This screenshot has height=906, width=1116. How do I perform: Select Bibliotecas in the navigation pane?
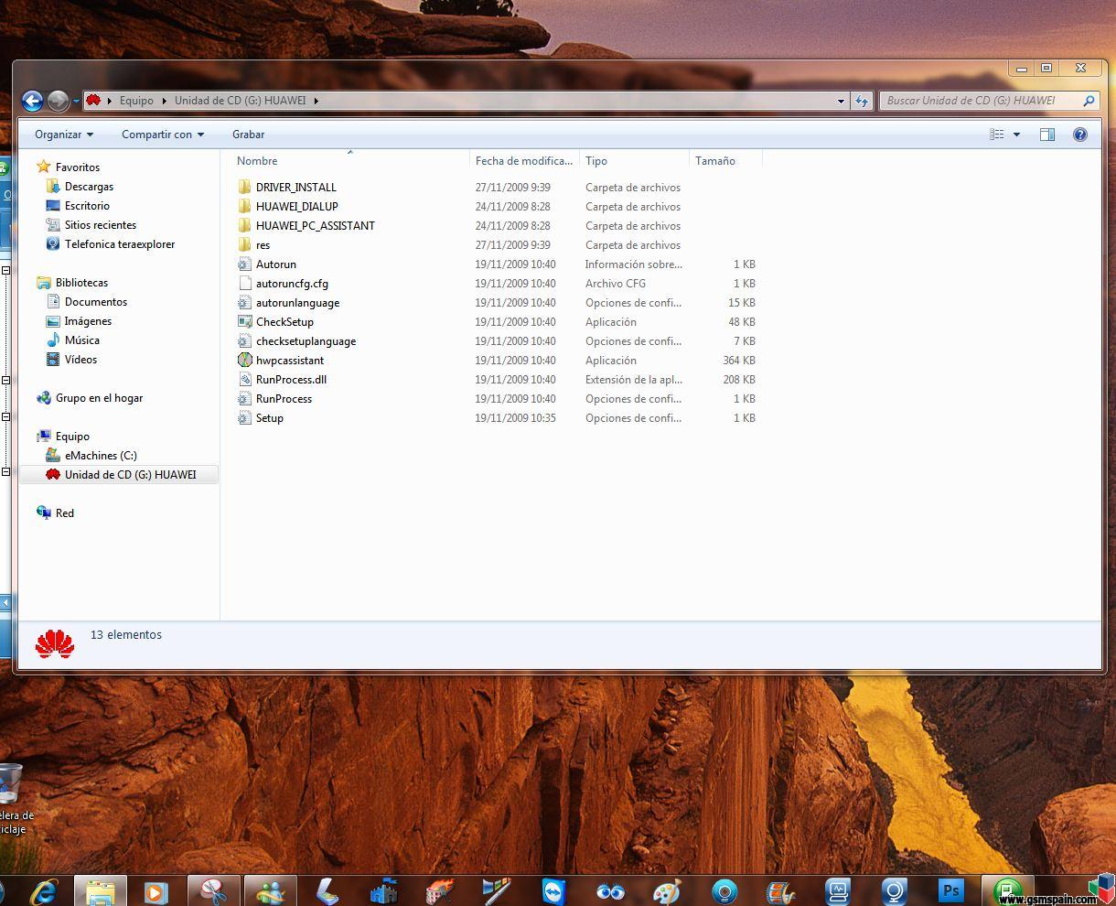point(81,283)
